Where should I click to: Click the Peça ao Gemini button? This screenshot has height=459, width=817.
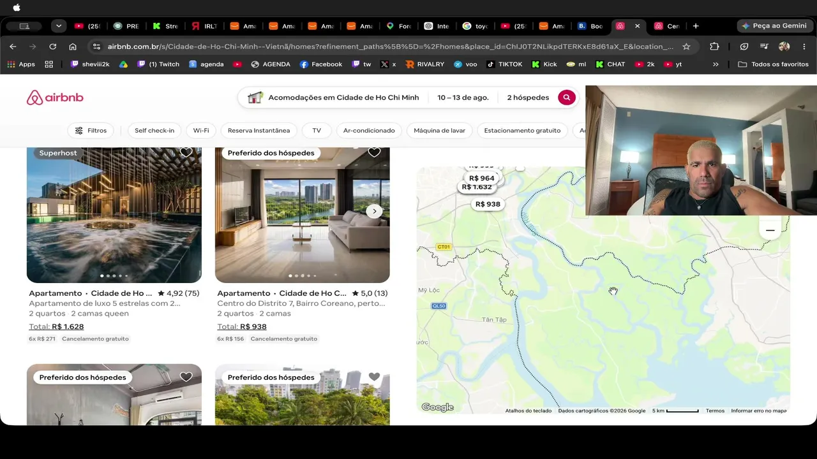(774, 26)
